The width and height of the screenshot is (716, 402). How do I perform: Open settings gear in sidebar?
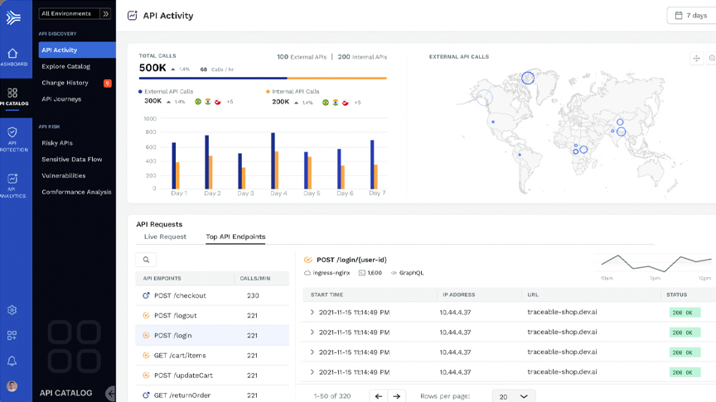[12, 310]
